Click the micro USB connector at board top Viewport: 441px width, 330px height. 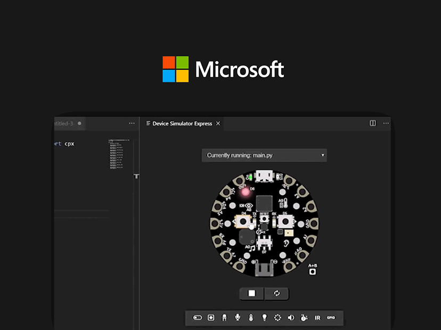pos(264,176)
